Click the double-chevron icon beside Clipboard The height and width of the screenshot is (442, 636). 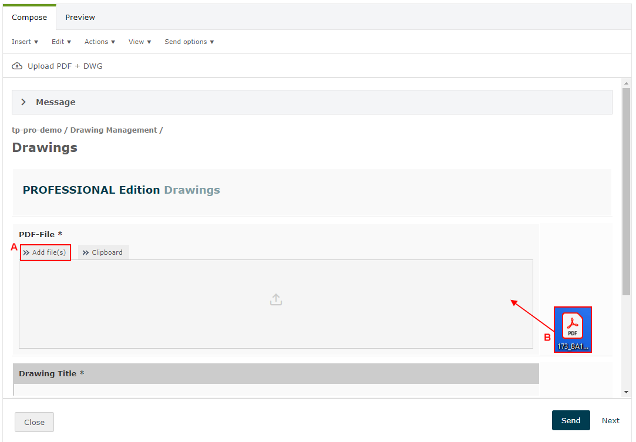pyautogui.click(x=86, y=253)
